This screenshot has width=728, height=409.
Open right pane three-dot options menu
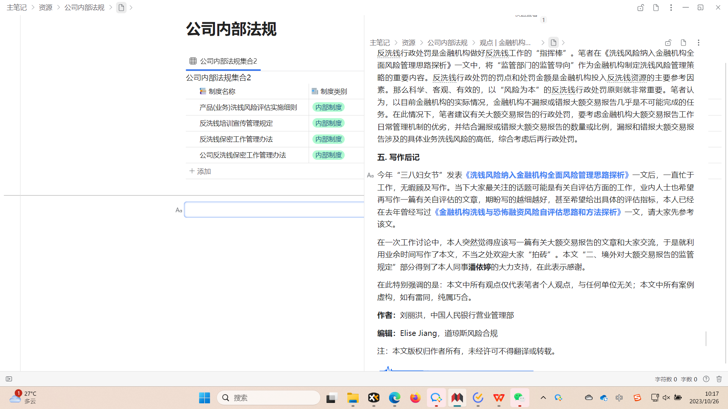(x=698, y=43)
